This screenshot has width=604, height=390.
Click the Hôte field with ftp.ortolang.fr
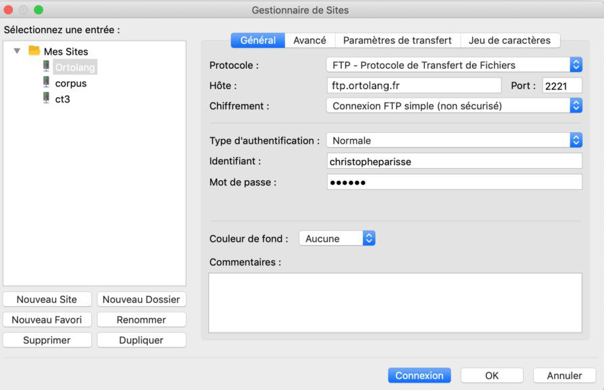click(414, 86)
